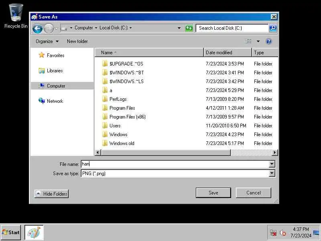This screenshot has height=241, width=321.
Task: Click the Start button on taskbar
Action: click(x=11, y=233)
